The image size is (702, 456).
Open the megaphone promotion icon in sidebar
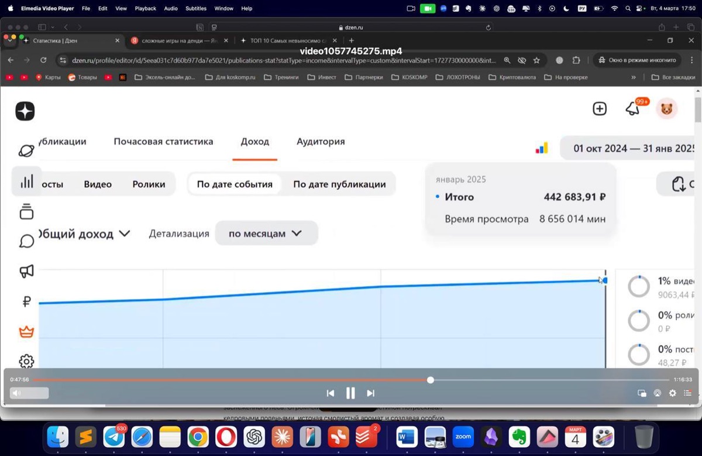pyautogui.click(x=26, y=271)
